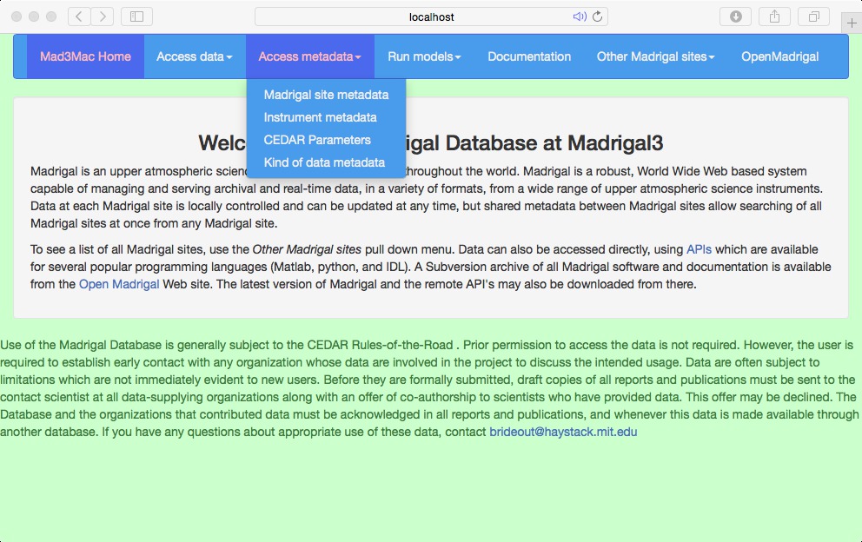Click the localhost address bar field
862x542 pixels.
[x=431, y=17]
